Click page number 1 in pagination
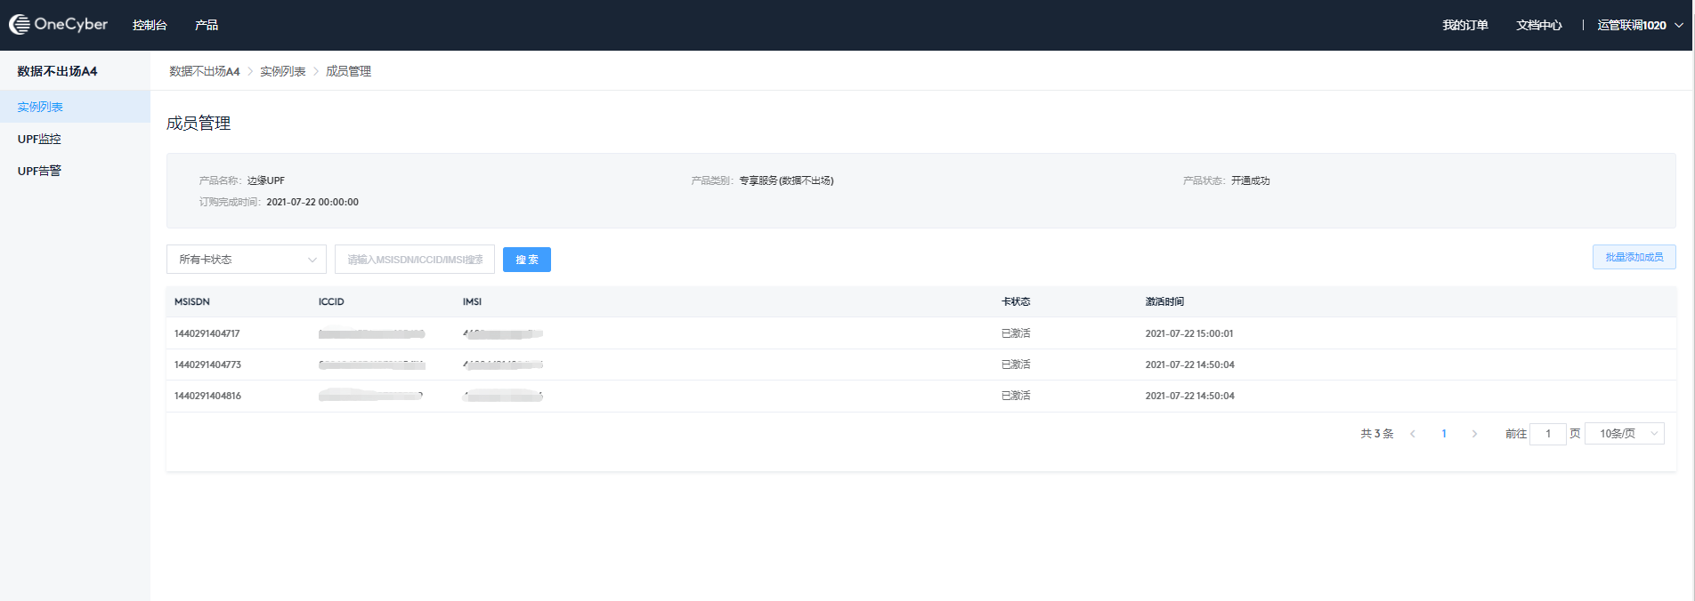Viewport: 1695px width, 601px height. tap(1444, 434)
